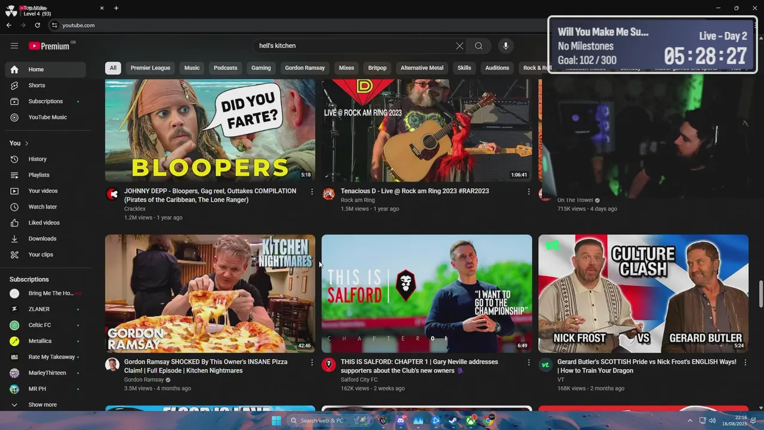
Task: Clear the search box with X
Action: coord(460,46)
